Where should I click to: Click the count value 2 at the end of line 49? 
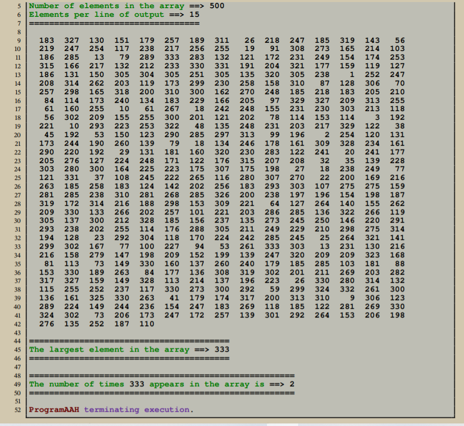291,384
